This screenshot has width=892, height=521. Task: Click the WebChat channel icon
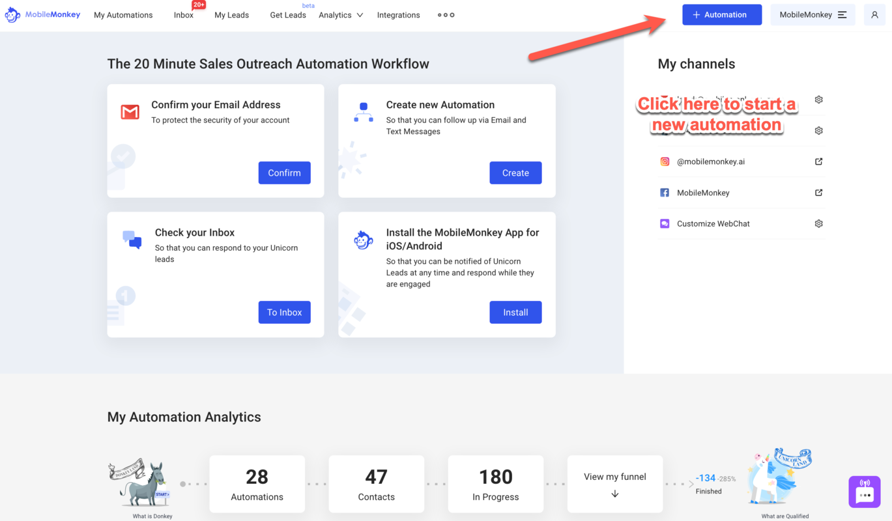pos(665,223)
